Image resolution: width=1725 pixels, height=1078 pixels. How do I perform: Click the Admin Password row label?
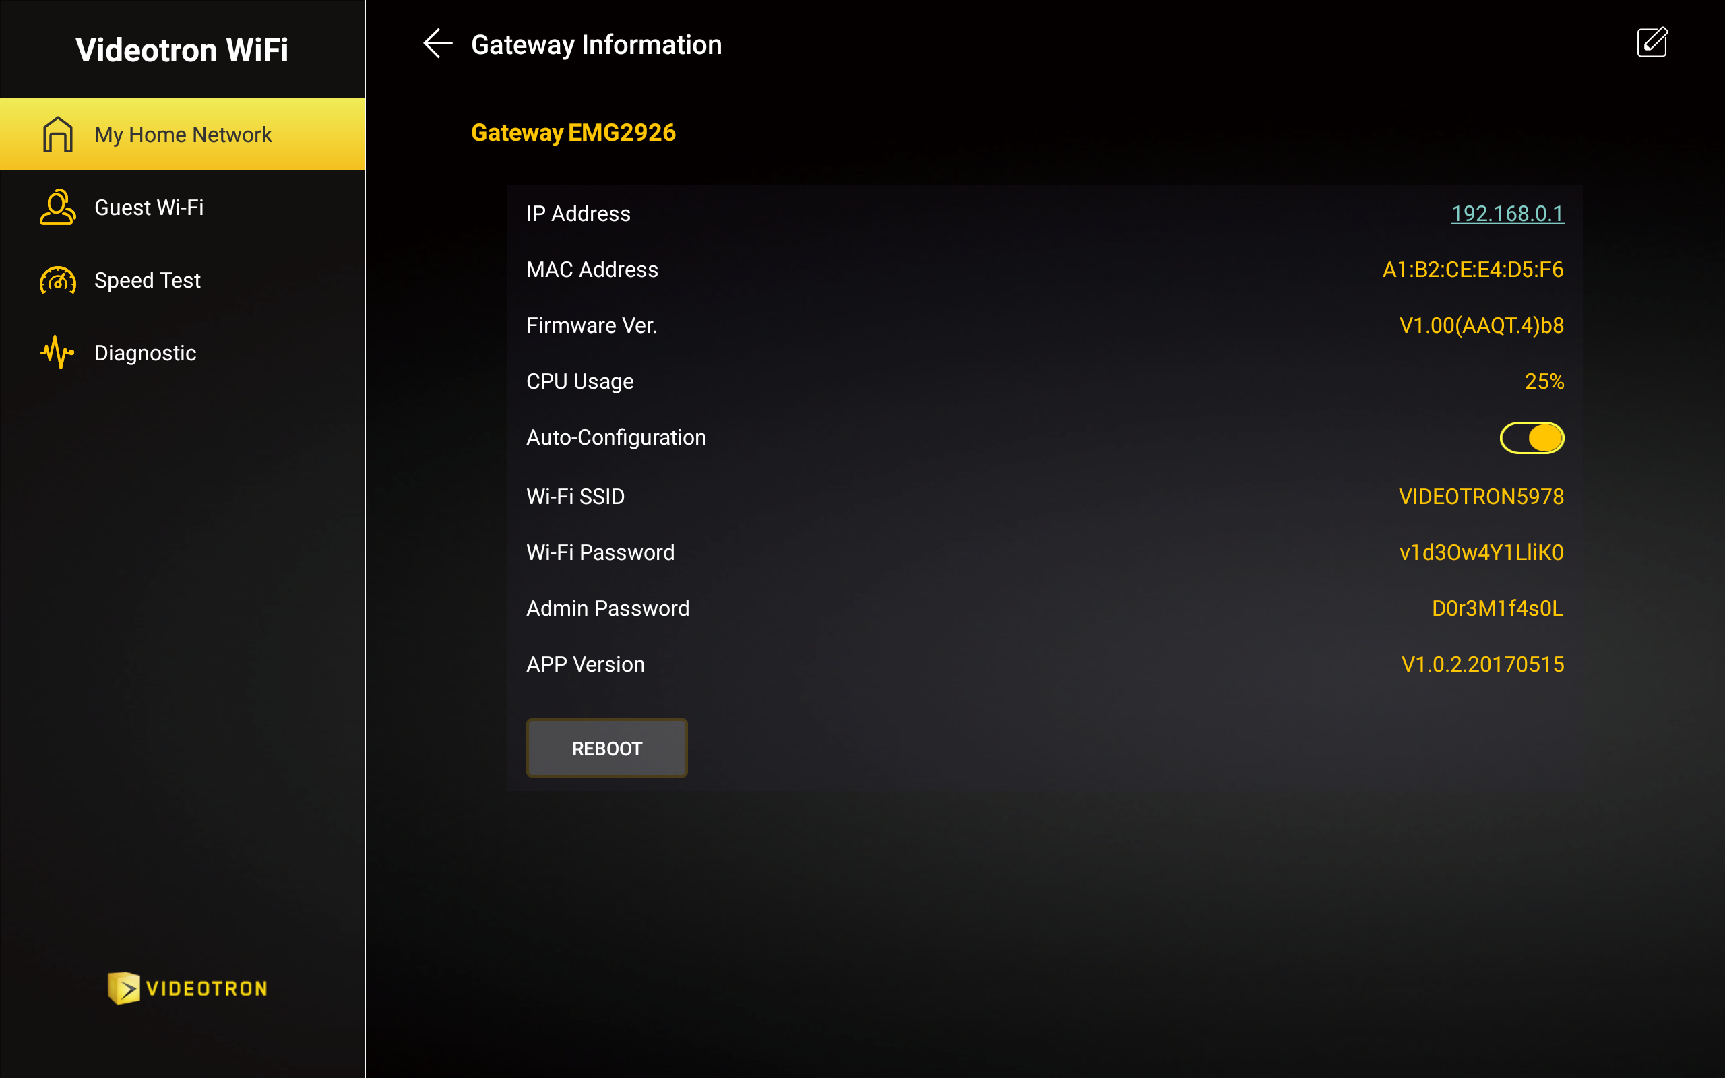point(607,608)
